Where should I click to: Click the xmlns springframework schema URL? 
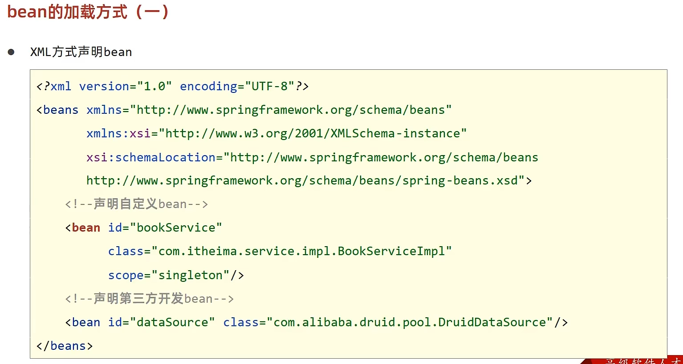tap(291, 110)
